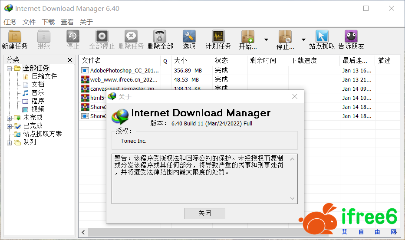
Task: Open the 查看 menu
Action: coord(67,22)
